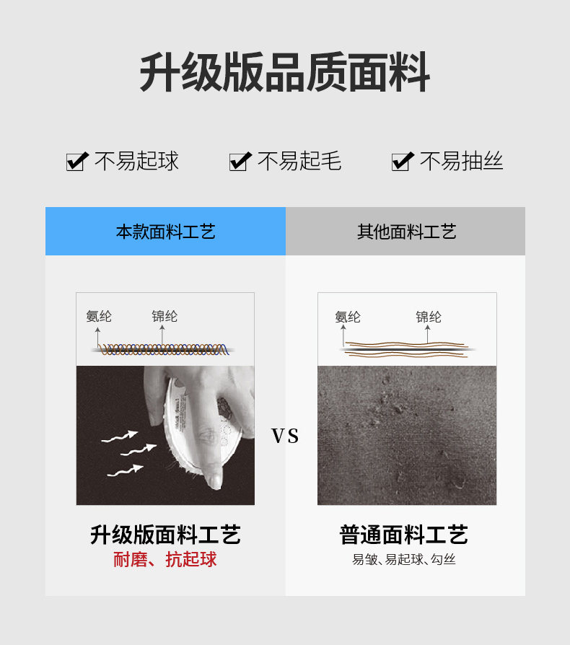Viewport: 570px width, 645px height.
Task: Open the pilled gray fabric photo
Action: click(407, 435)
